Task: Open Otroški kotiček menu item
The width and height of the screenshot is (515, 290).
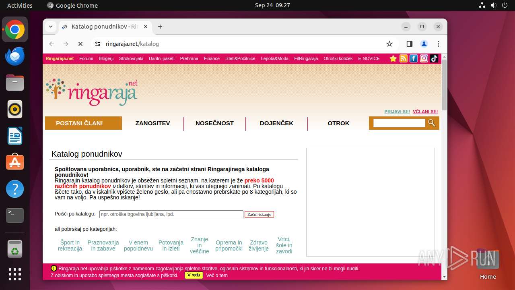Action: [338, 58]
